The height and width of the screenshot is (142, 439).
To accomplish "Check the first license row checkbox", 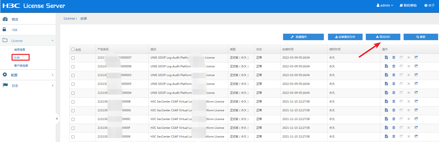I will (x=73, y=58).
